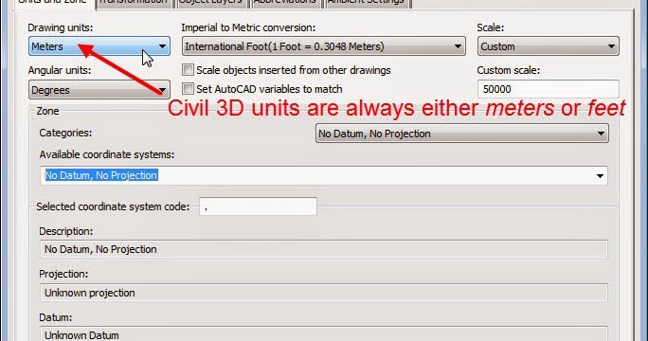Open the Angular units dropdown showing Degrees
The height and width of the screenshot is (341, 648).
point(99,90)
